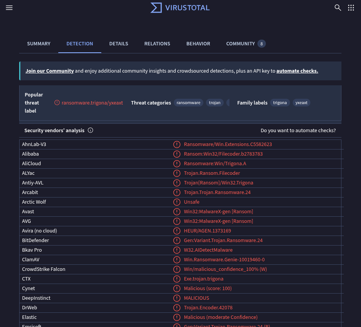Click Ransomware:Win/Trigona.A result
Viewport: 361px width, 327px height.
point(215,164)
